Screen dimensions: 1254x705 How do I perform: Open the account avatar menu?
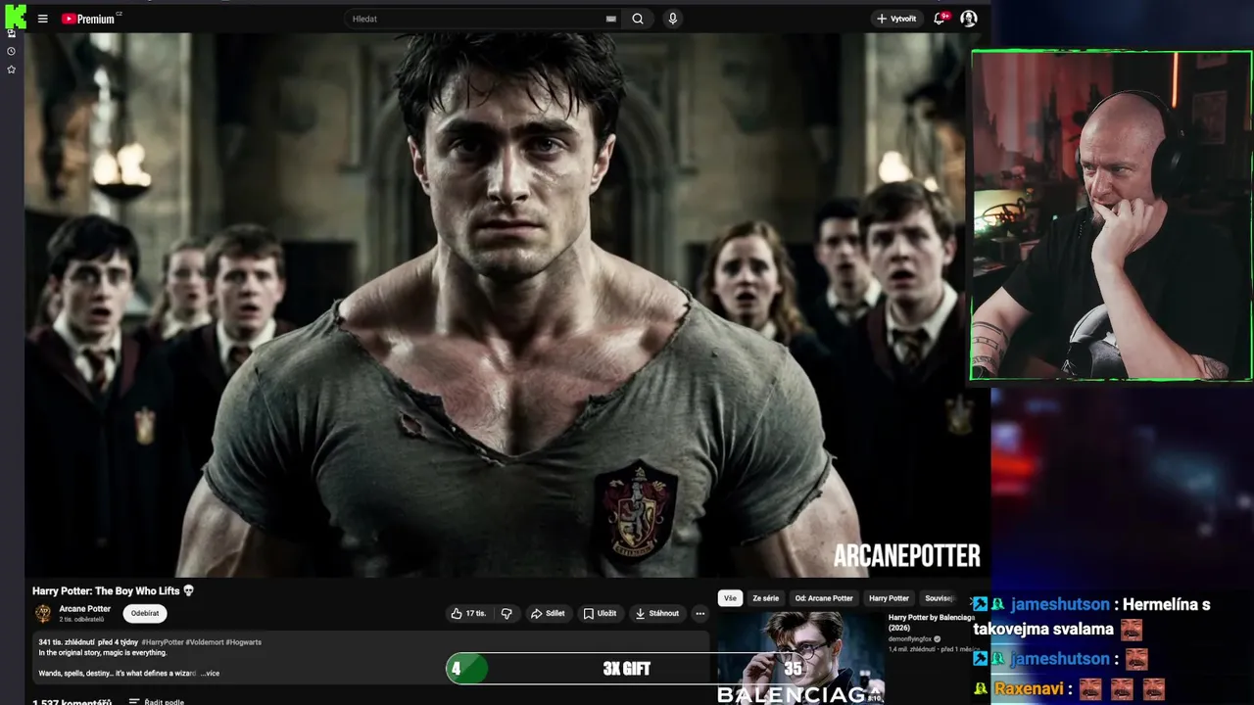click(x=968, y=19)
